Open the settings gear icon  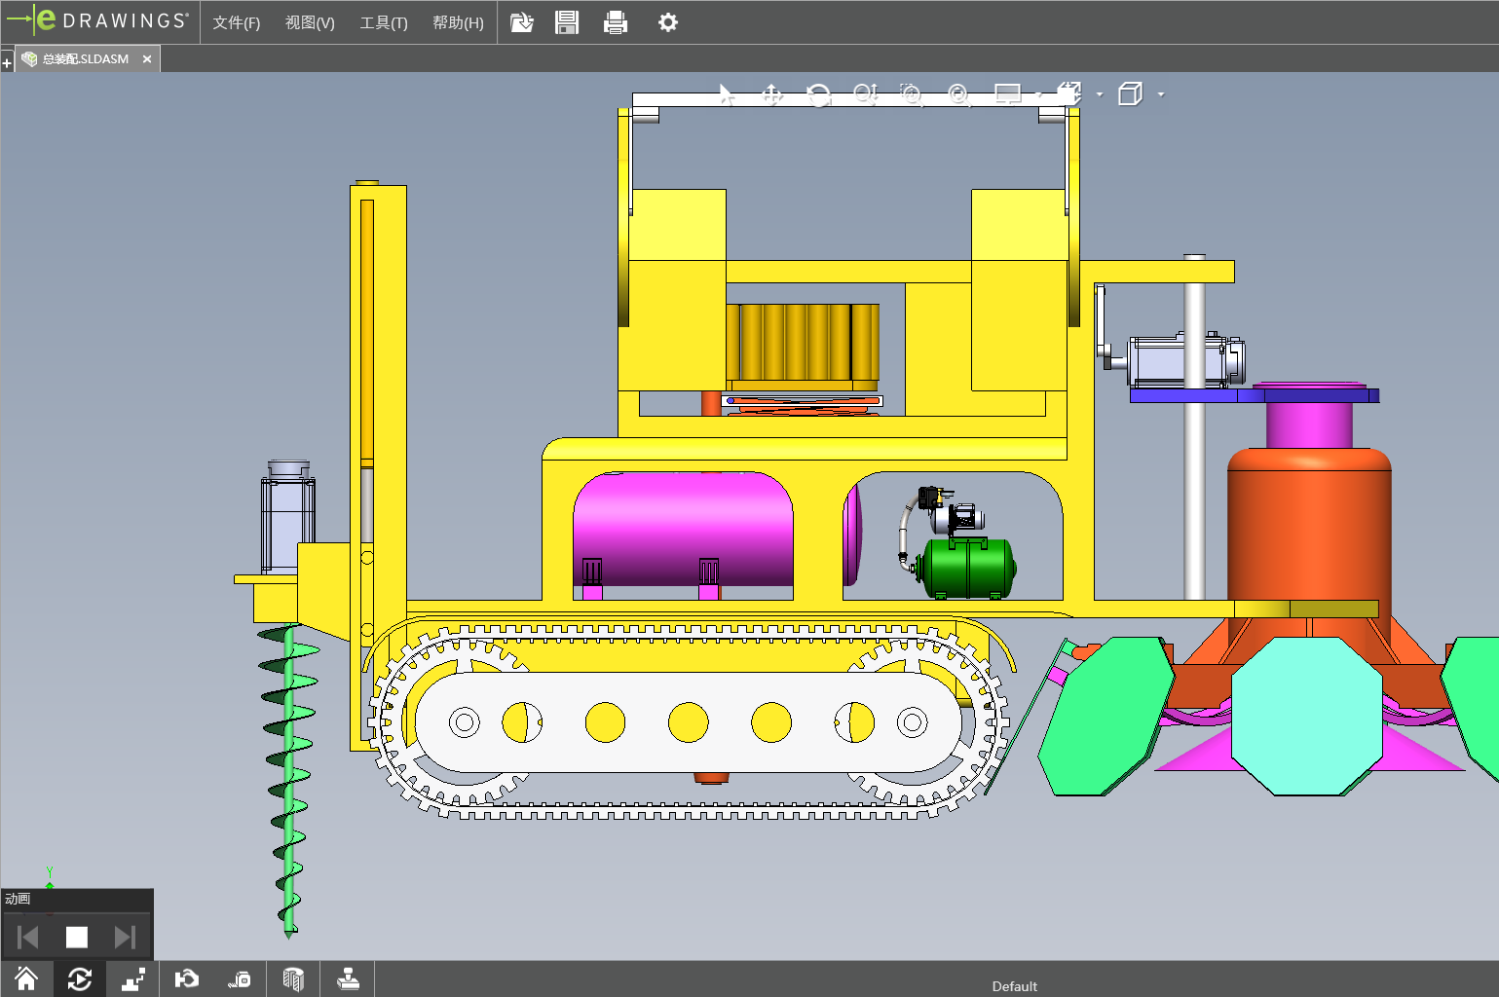[667, 22]
